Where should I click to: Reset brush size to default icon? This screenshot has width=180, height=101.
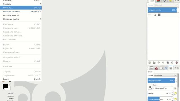tap(175, 93)
